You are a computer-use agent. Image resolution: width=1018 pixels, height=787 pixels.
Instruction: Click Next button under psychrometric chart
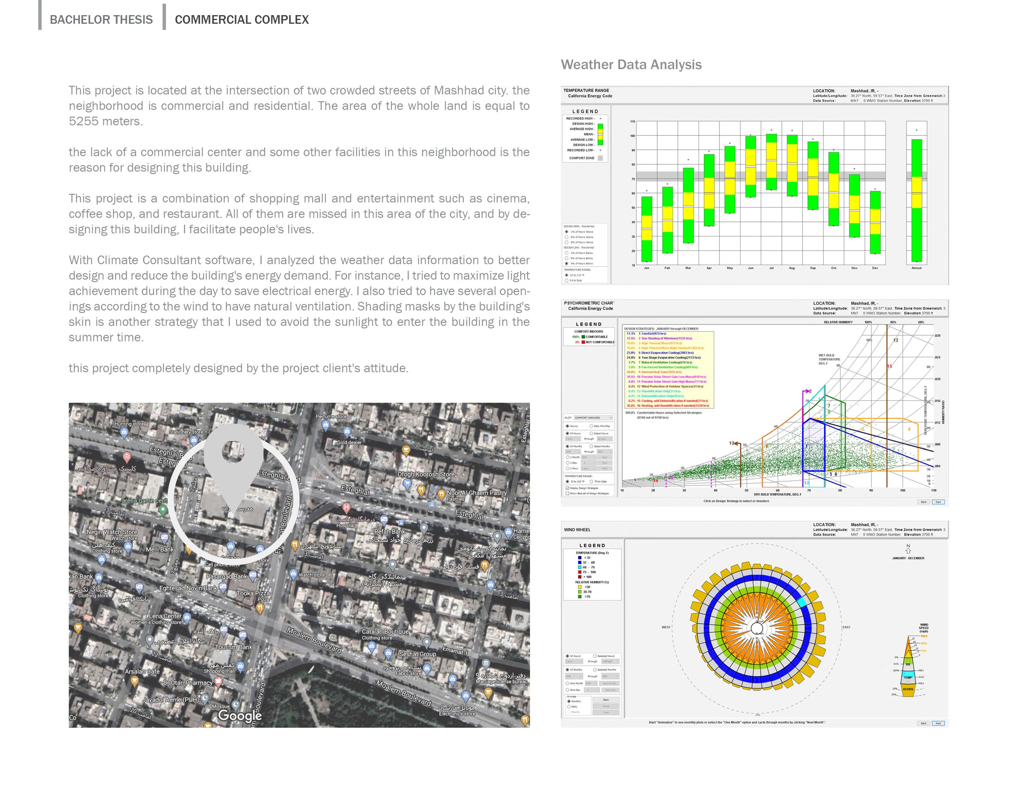click(938, 502)
